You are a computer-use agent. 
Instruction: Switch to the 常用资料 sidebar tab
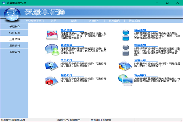[14, 45]
